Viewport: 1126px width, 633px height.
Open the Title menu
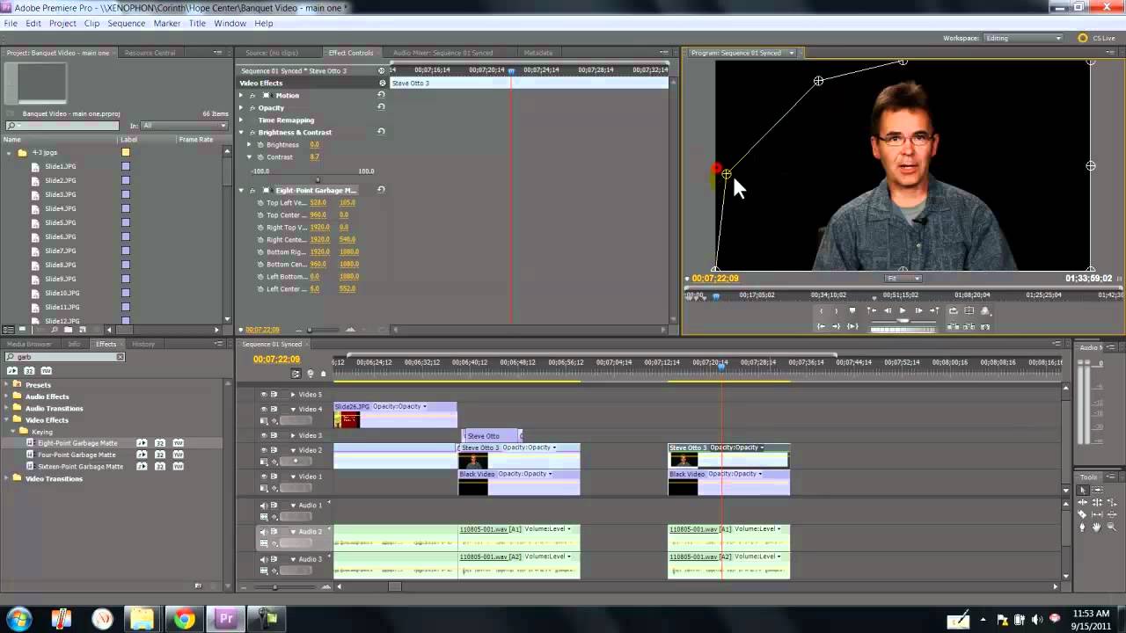point(197,23)
